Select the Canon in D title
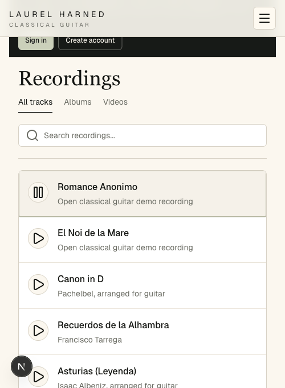This screenshot has height=388, width=285. tap(80, 279)
